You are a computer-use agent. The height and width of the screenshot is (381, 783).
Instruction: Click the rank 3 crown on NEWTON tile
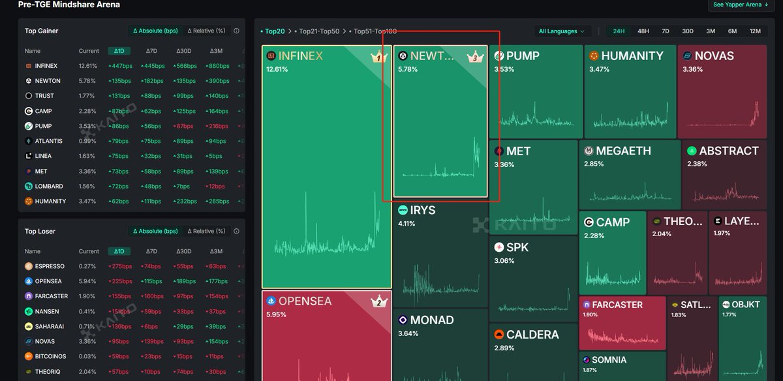pyautogui.click(x=474, y=57)
